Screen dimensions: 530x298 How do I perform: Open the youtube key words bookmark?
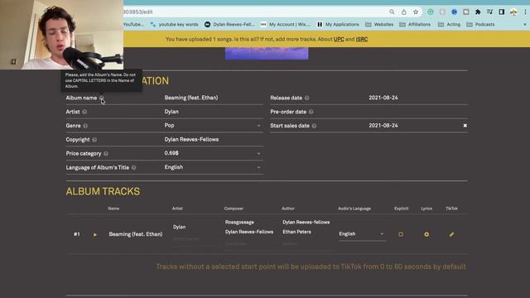click(x=175, y=24)
